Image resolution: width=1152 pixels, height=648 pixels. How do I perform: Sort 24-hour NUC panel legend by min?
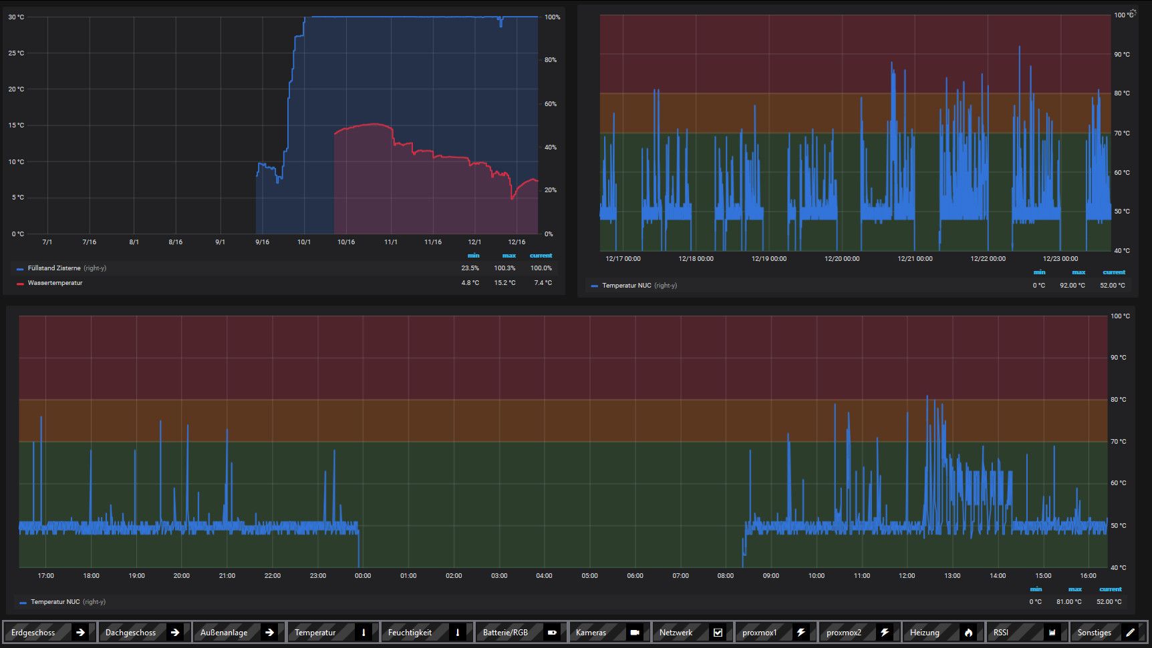(x=1036, y=589)
